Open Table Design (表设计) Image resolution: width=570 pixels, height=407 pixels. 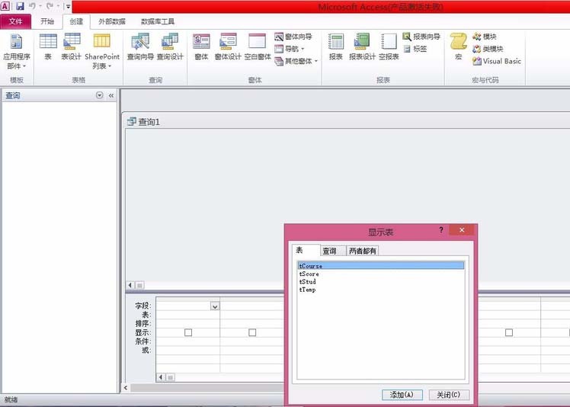coord(72,46)
